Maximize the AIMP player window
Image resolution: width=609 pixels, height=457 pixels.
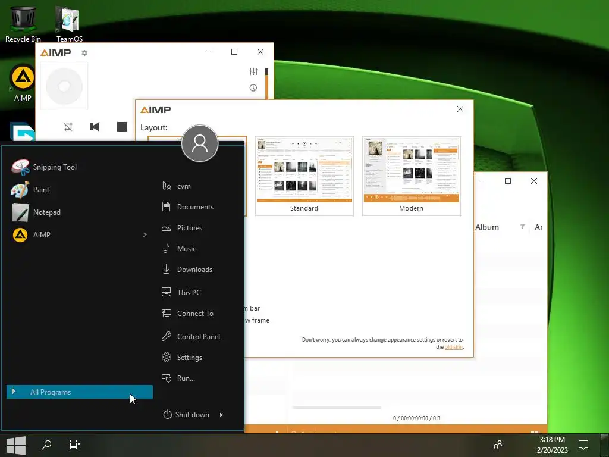click(x=234, y=52)
